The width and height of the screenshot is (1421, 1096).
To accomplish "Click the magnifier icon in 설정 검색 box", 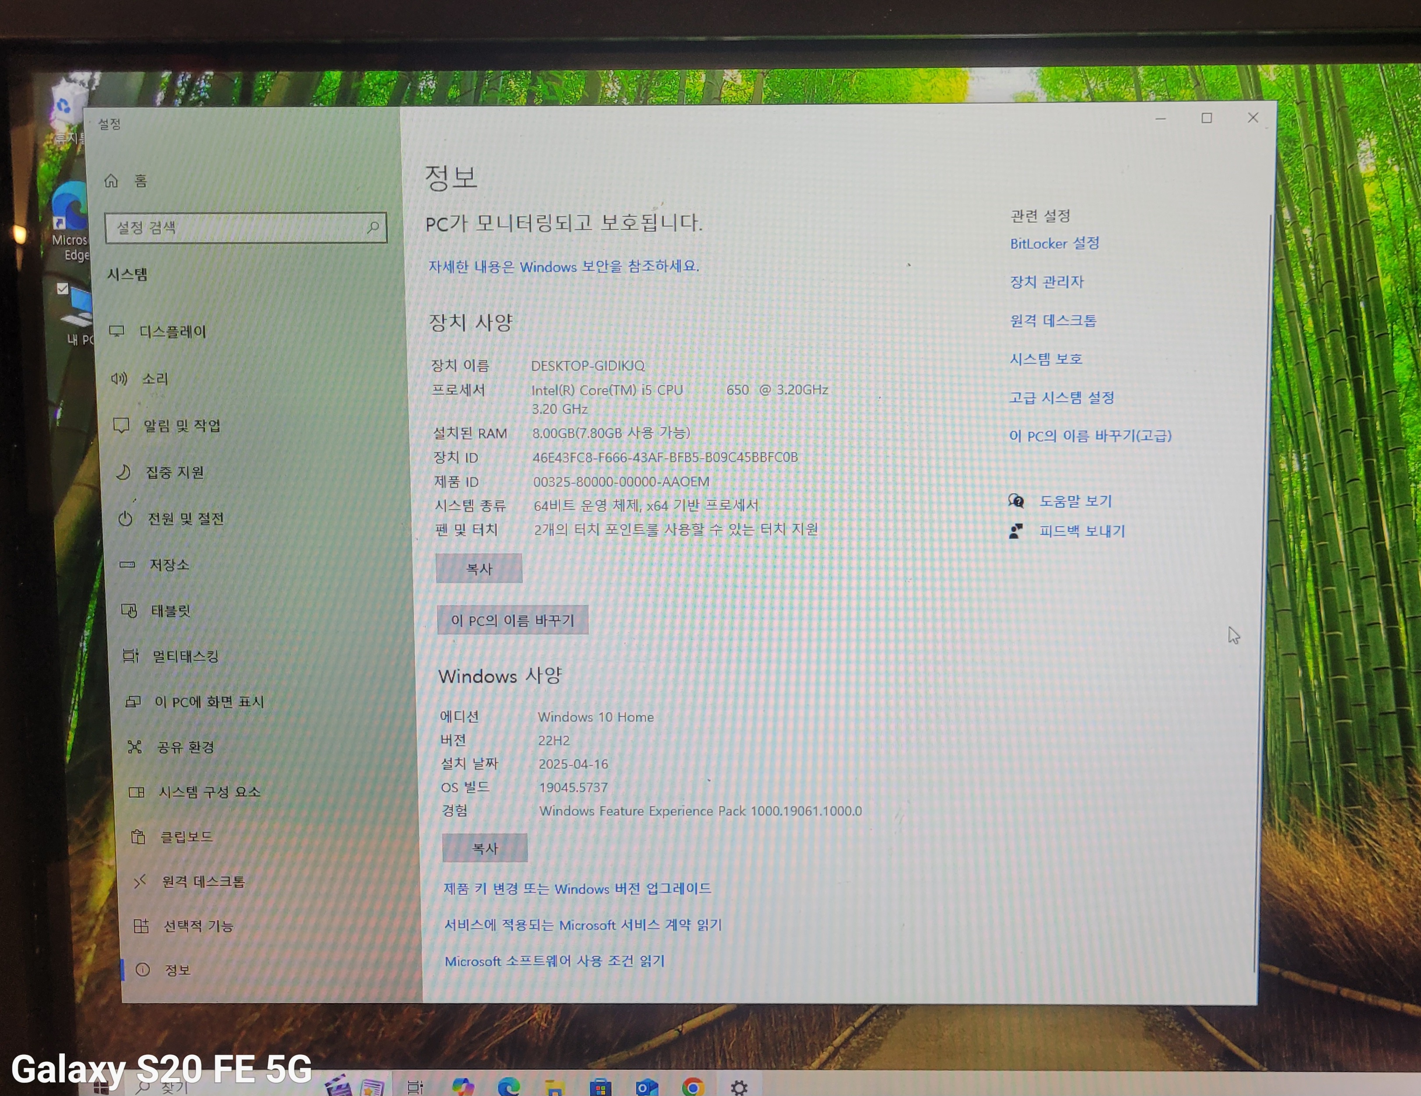I will (x=373, y=227).
